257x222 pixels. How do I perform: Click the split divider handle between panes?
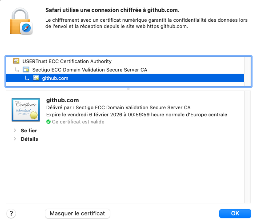click(128, 89)
